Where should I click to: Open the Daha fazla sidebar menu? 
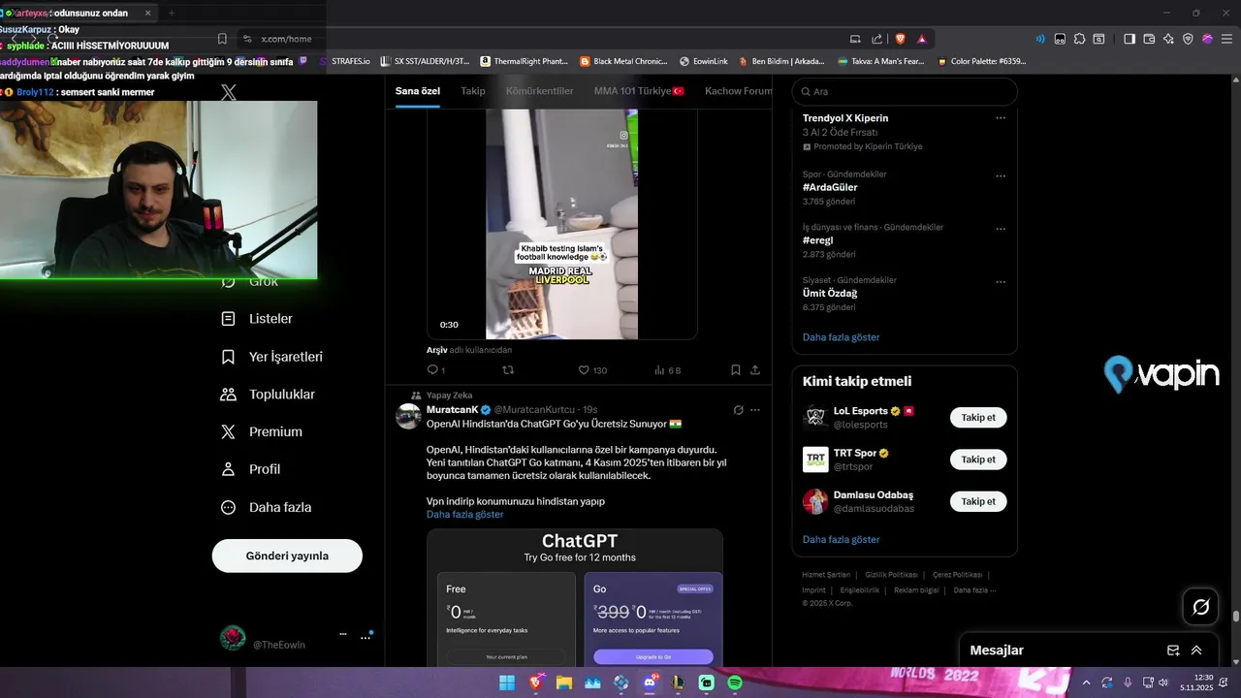pos(267,507)
